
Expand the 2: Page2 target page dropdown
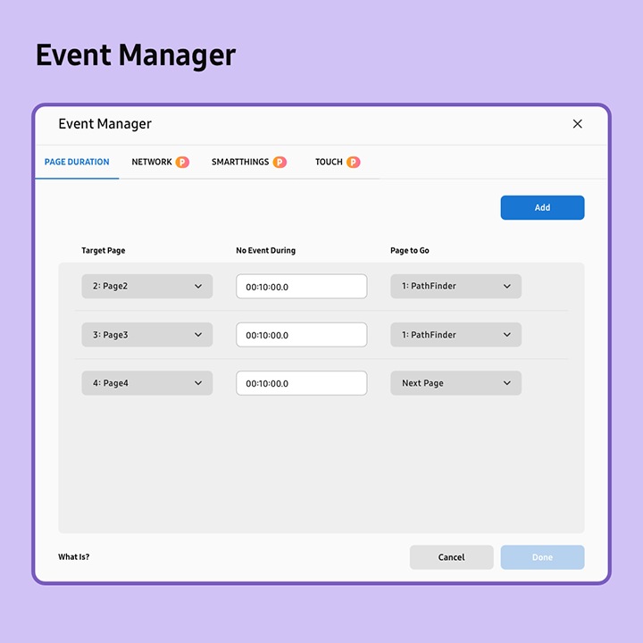point(147,287)
